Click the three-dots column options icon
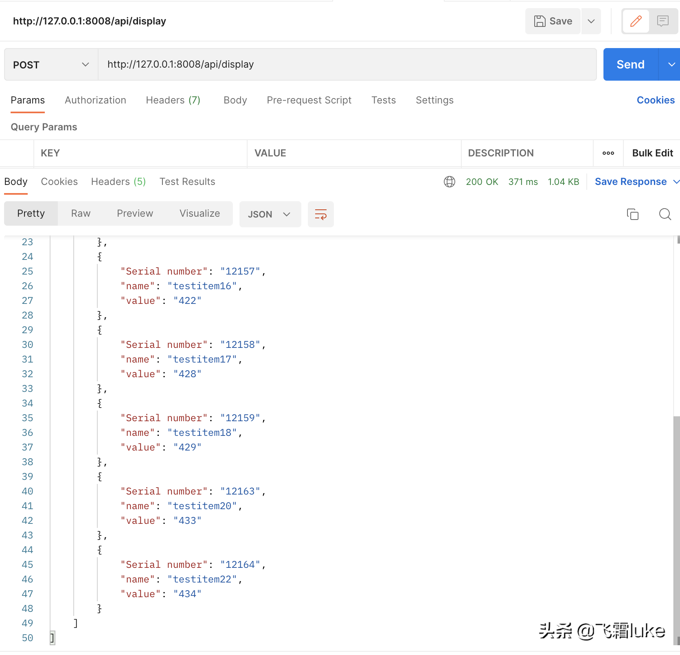The width and height of the screenshot is (680, 655). coord(608,153)
